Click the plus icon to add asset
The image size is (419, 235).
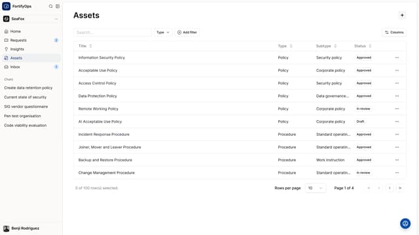(x=402, y=15)
